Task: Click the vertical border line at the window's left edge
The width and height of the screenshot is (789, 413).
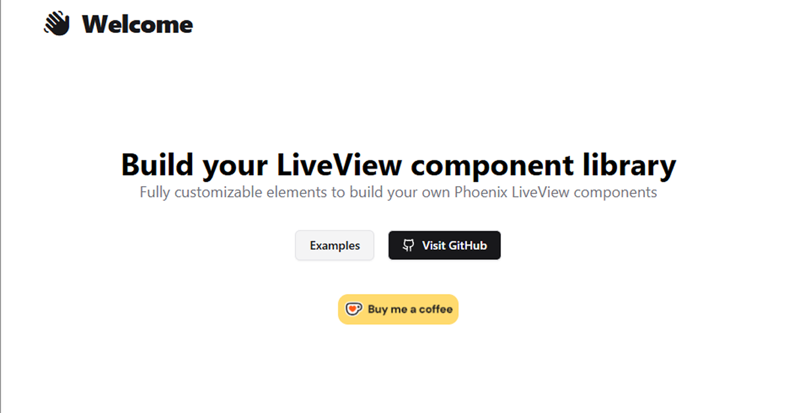Action: click(x=1, y=206)
